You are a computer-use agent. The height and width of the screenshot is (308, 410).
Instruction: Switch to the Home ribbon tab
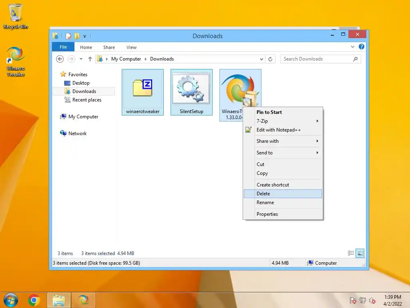pos(86,47)
